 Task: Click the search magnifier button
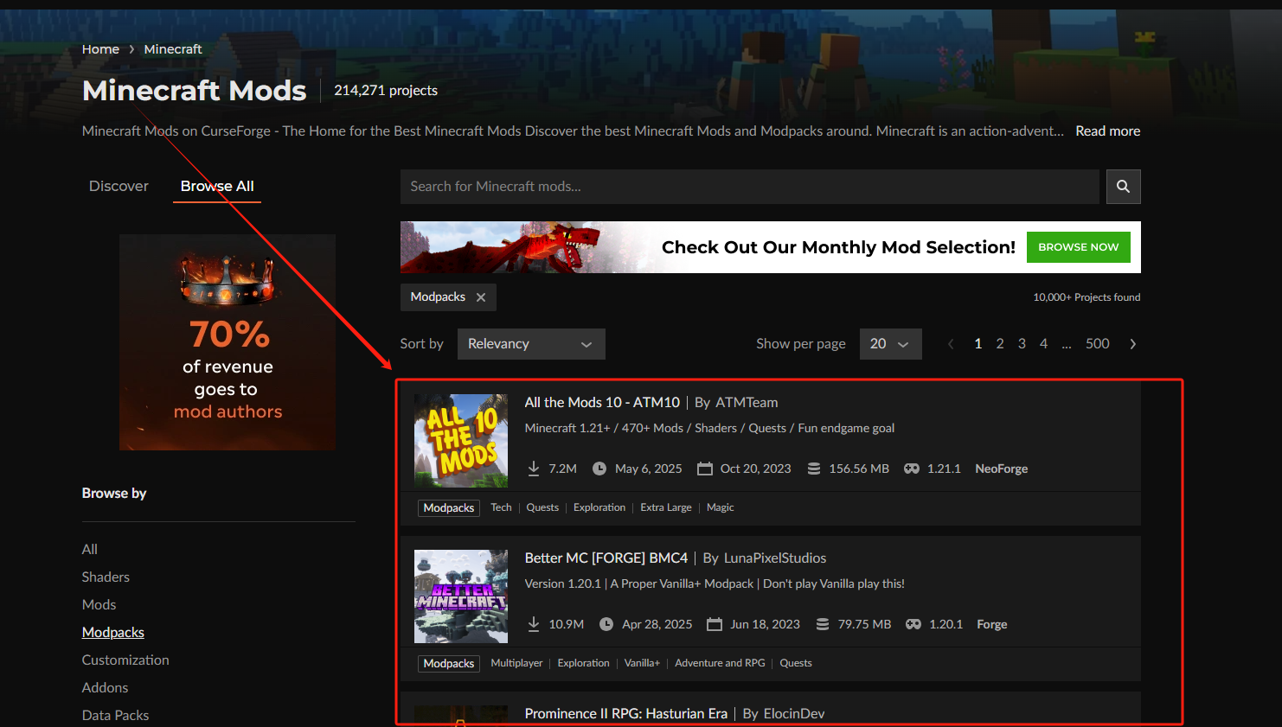point(1123,187)
